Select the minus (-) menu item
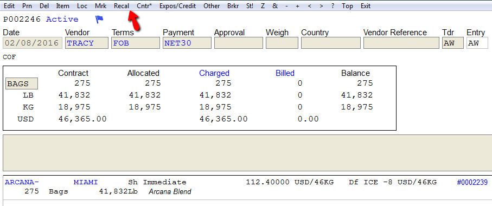Viewport: 492px width, 206px height. click(286, 6)
